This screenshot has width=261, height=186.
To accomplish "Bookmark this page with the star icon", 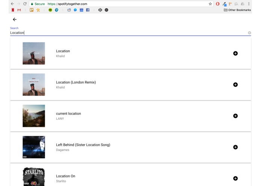I will tap(210, 4).
